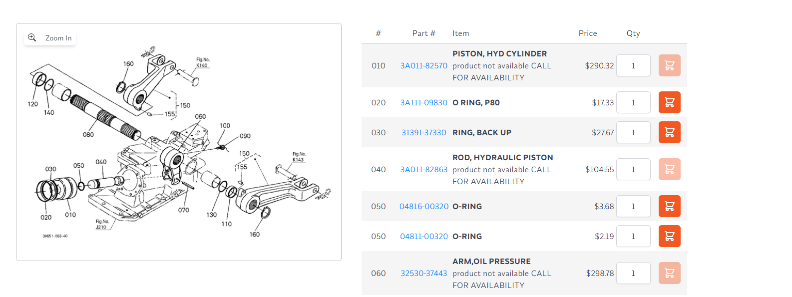Click the hydraulic cylinder parts diagram
The image size is (792, 297).
[179, 150]
